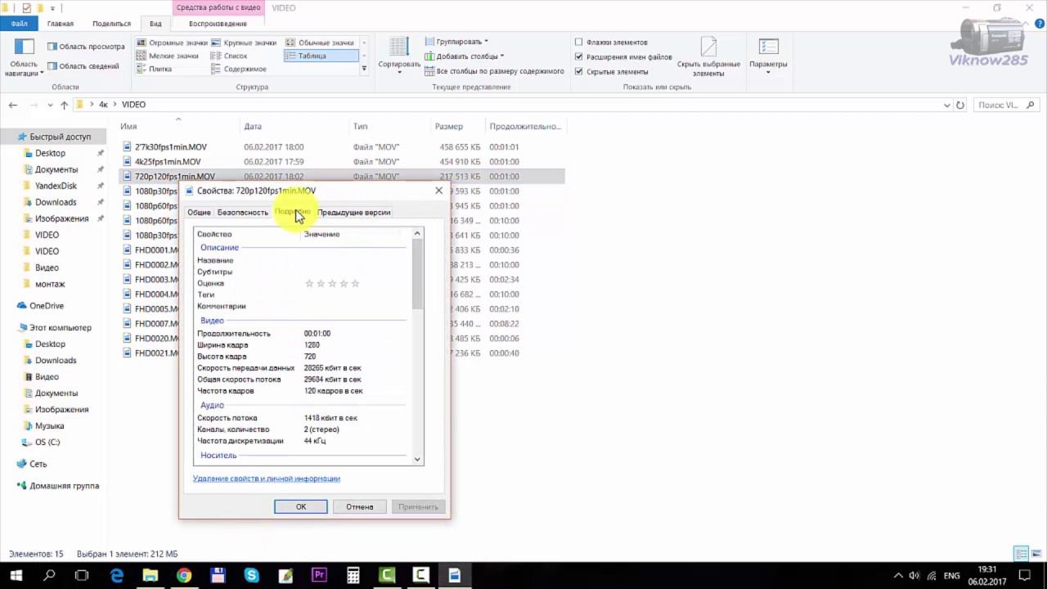The image size is (1047, 589).
Task: Select Обычные значки layout
Action: pos(320,43)
